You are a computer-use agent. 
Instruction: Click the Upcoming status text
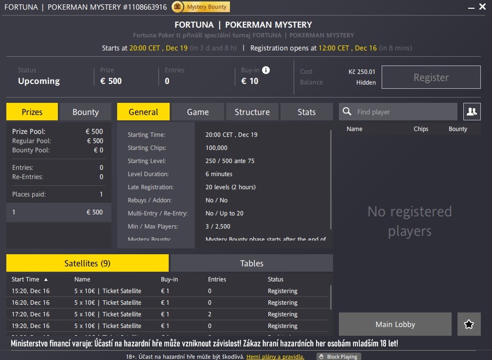click(39, 81)
